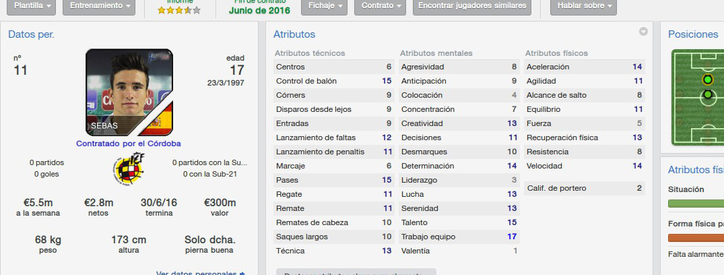Click the Spain flag on player photo
Viewport: 724px width, 275px height.
tap(162, 119)
